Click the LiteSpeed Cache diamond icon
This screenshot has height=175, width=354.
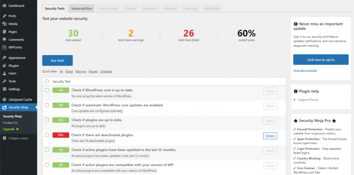click(4, 100)
